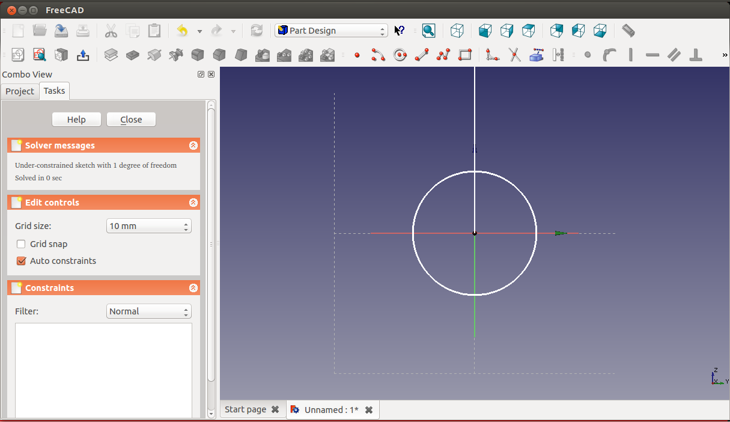Pick the Polyline sketch tool

[443, 55]
